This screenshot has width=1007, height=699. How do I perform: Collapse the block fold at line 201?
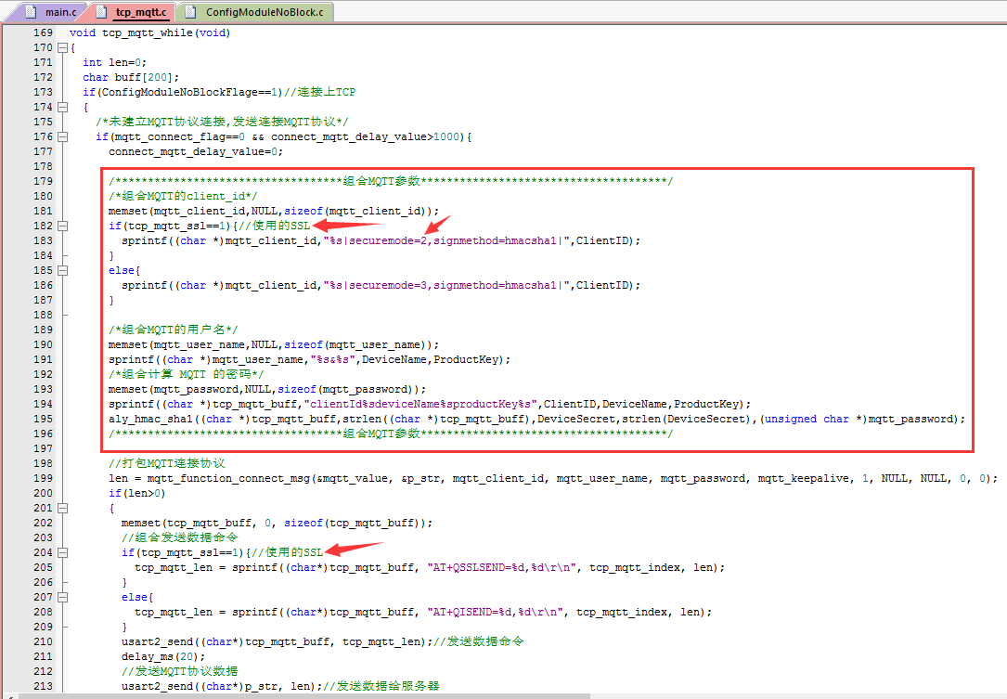62,508
